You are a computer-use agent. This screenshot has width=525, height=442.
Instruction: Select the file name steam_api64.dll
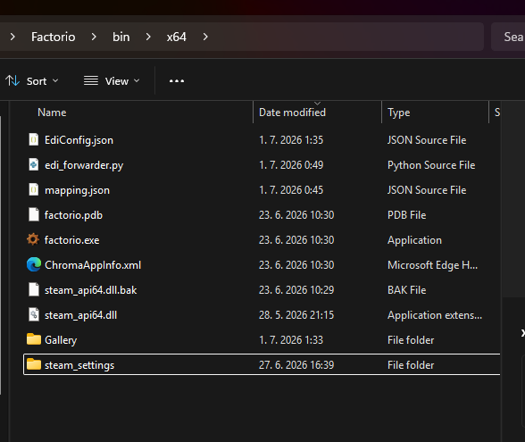[80, 315]
